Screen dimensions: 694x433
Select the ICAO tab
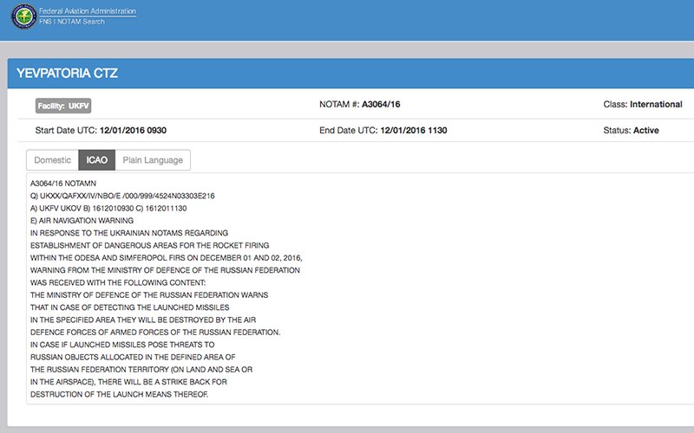pos(97,160)
